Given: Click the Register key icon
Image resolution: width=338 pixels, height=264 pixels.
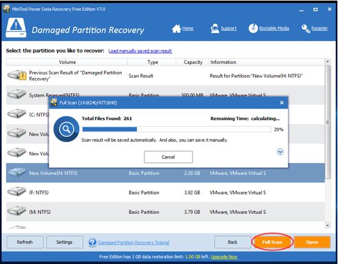Looking at the screenshot, I should [x=306, y=29].
